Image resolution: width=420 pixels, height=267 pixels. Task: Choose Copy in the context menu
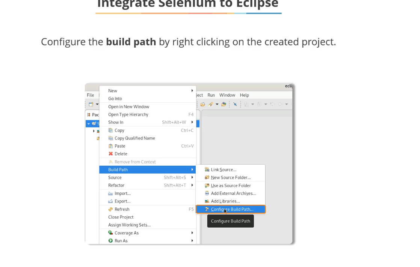[148, 130]
